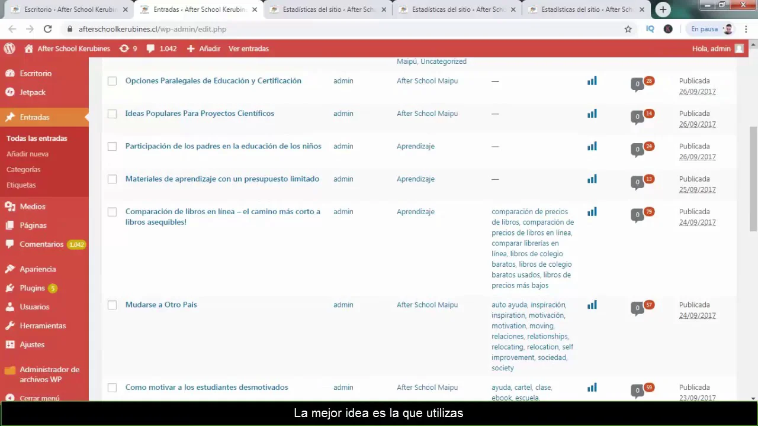The image size is (758, 426).
Task: Open Jetpack in the sidebar
Action: [x=32, y=92]
